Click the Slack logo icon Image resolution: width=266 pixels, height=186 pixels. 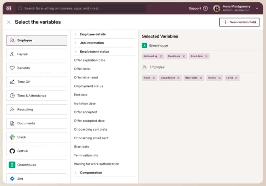pos(12,137)
